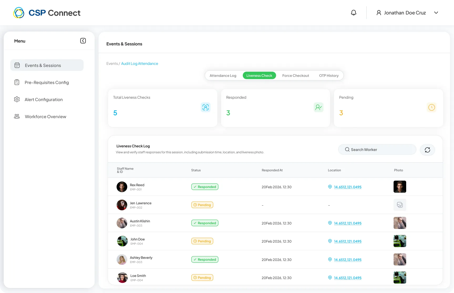The width and height of the screenshot is (454, 293).
Task: Click the Audit Log Attendance breadcrumb
Action: [x=140, y=64]
